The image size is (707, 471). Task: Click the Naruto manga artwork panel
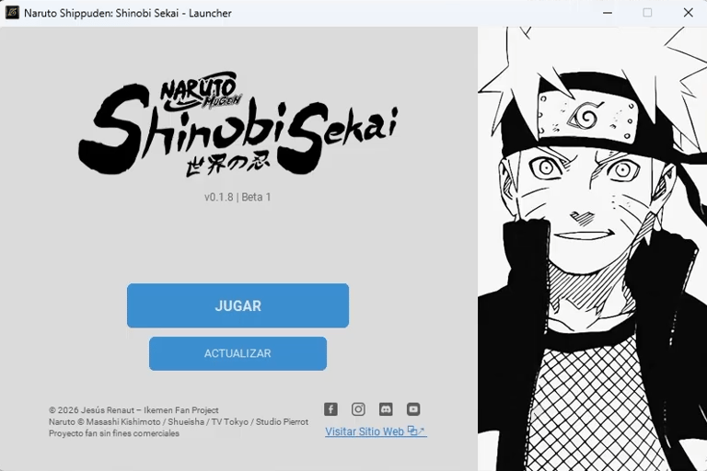pyautogui.click(x=592, y=248)
